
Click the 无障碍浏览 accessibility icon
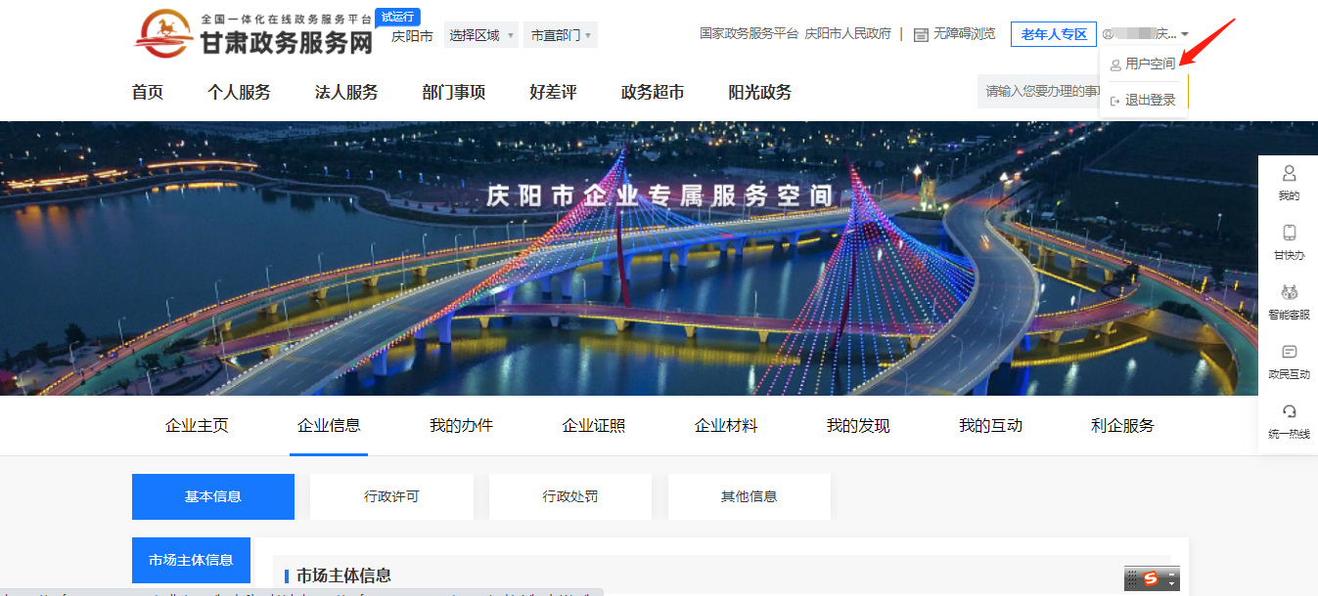(x=921, y=34)
